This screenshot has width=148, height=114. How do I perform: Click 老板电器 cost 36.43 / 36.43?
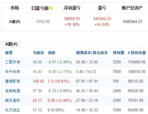87,91
